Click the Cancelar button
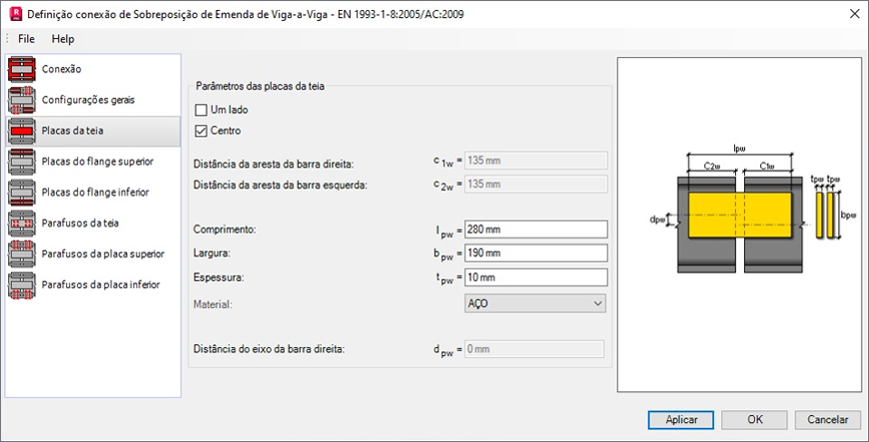Viewport: 869px width, 442px height. (827, 420)
